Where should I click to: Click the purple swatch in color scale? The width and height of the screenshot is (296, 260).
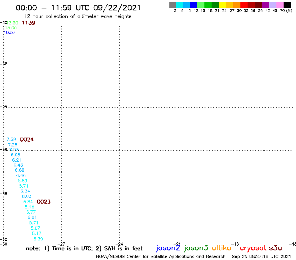(266, 5)
